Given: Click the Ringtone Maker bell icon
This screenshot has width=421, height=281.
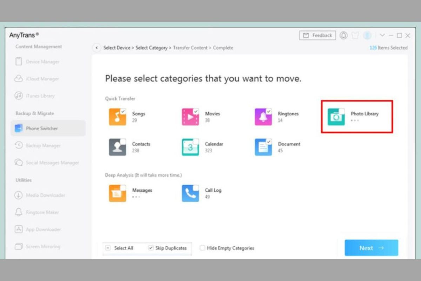Looking at the screenshot, I should pyautogui.click(x=19, y=213).
